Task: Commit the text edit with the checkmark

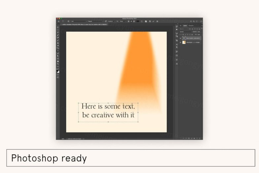Action: [153, 21]
